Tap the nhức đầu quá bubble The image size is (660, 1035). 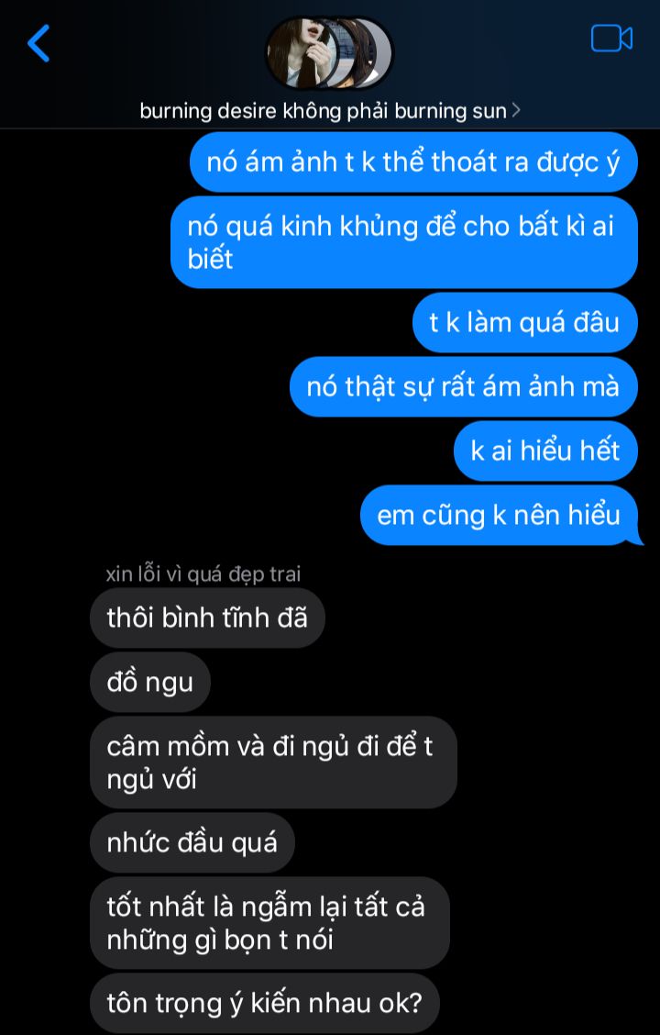192,843
